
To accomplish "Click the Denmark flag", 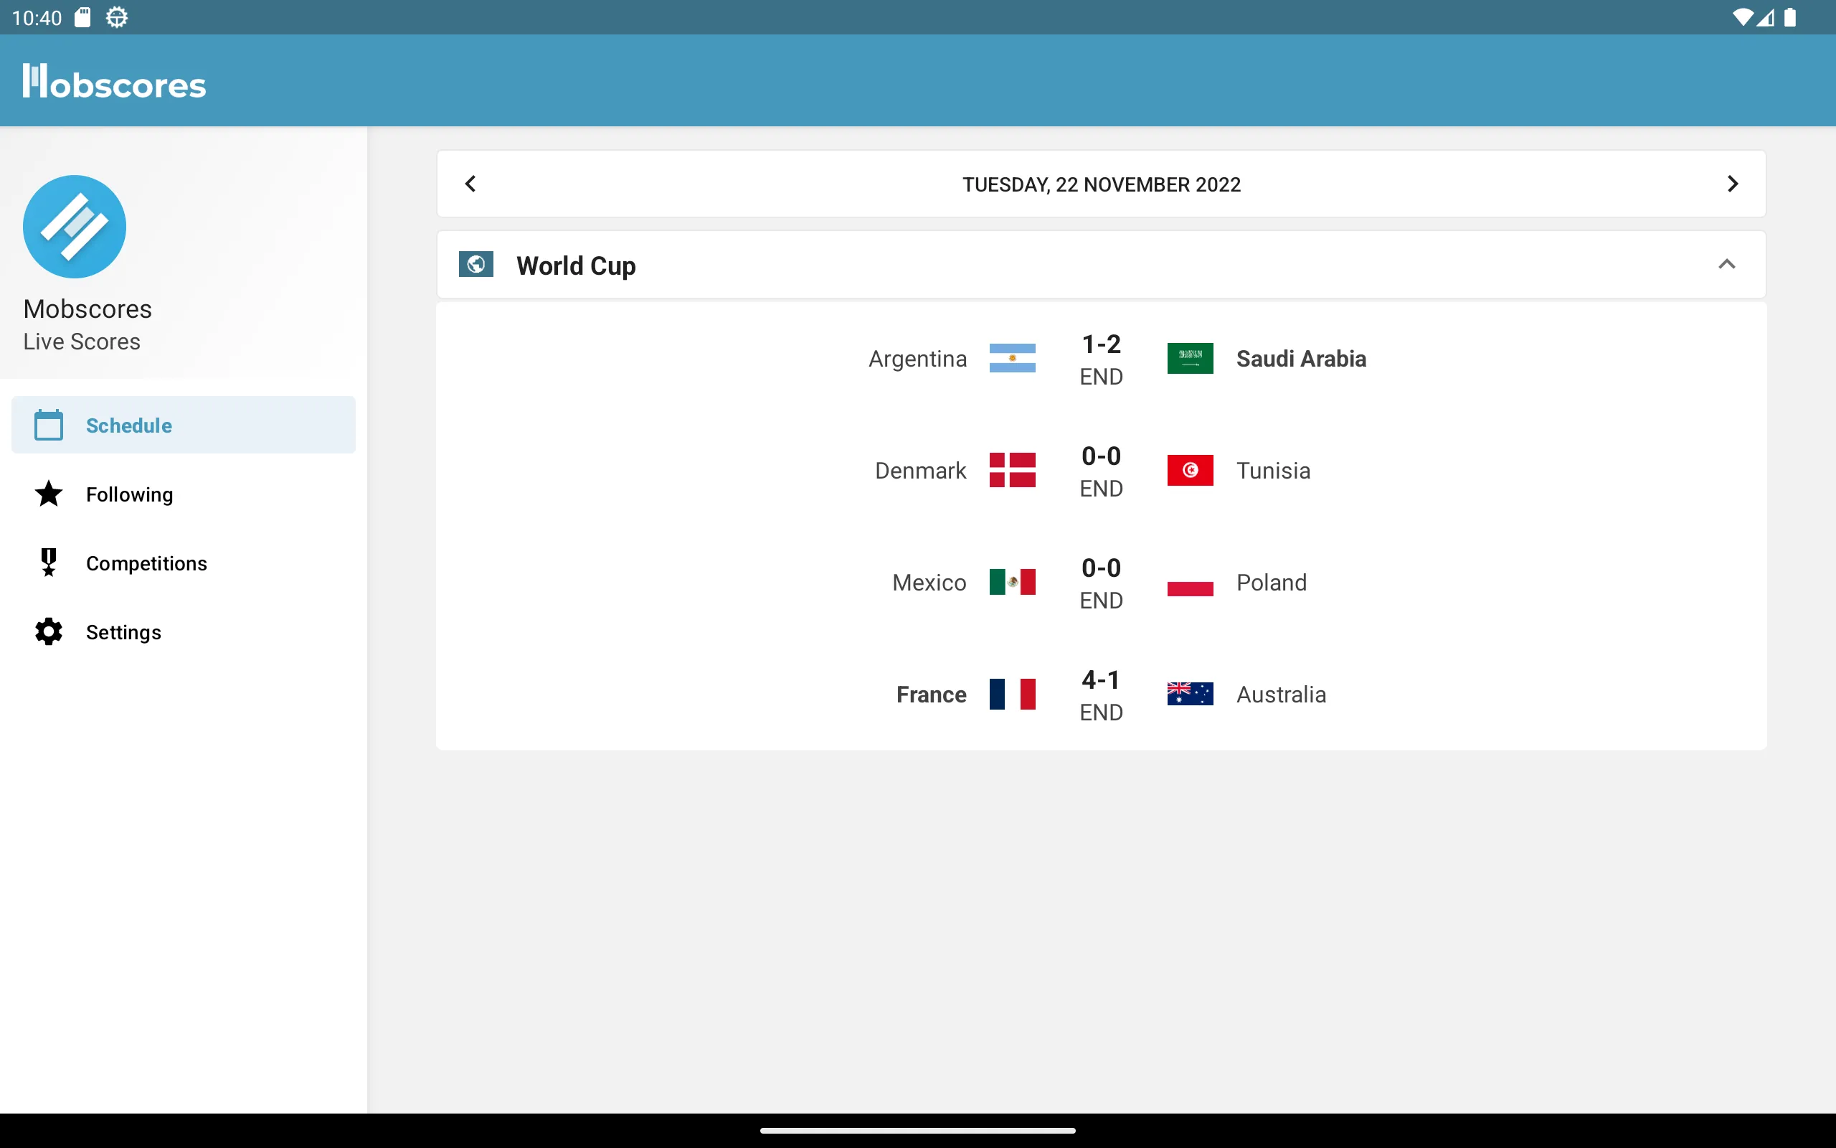I will 1012,470.
